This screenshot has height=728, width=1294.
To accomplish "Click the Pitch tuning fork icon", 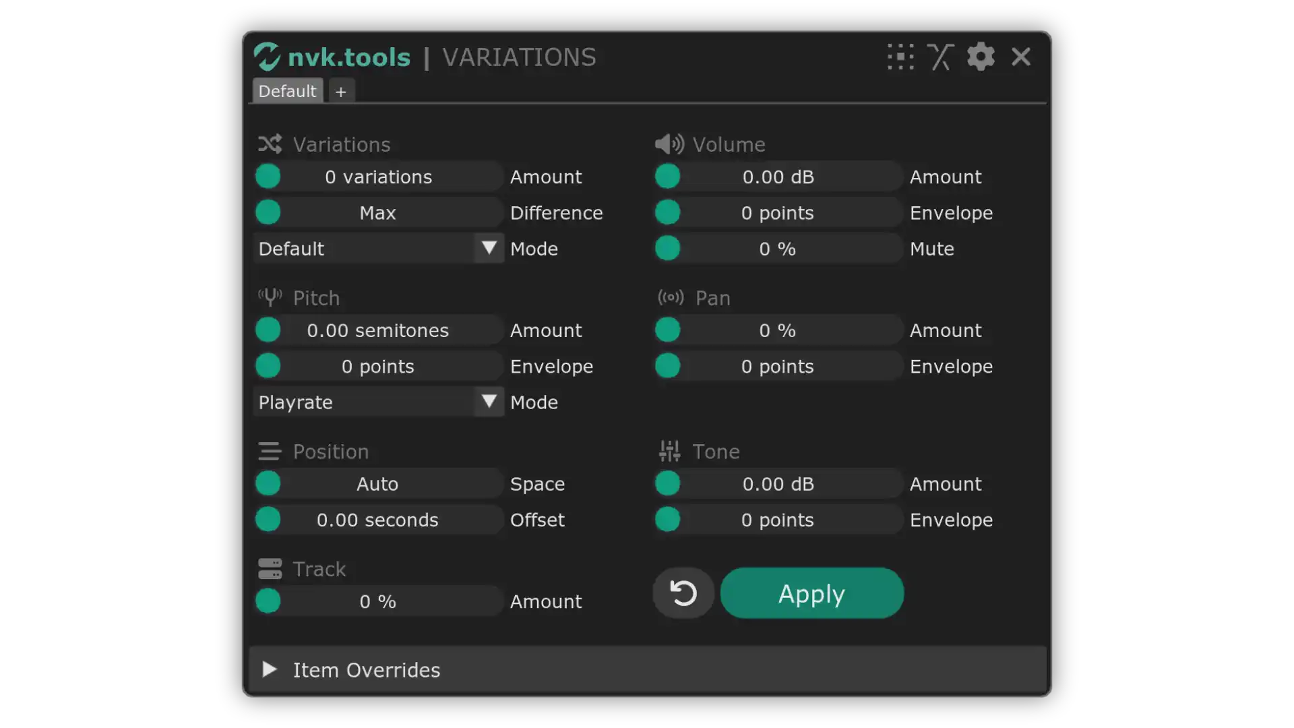I will click(x=268, y=297).
